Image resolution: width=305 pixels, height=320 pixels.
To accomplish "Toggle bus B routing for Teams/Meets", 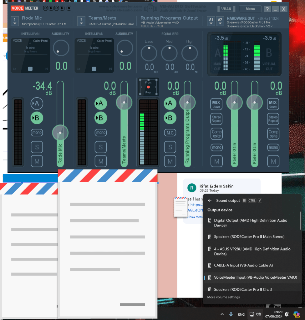I will (x=101, y=118).
